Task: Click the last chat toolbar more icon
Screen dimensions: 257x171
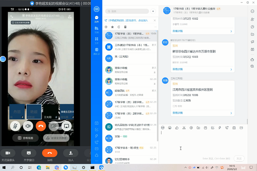Action: 241,128
